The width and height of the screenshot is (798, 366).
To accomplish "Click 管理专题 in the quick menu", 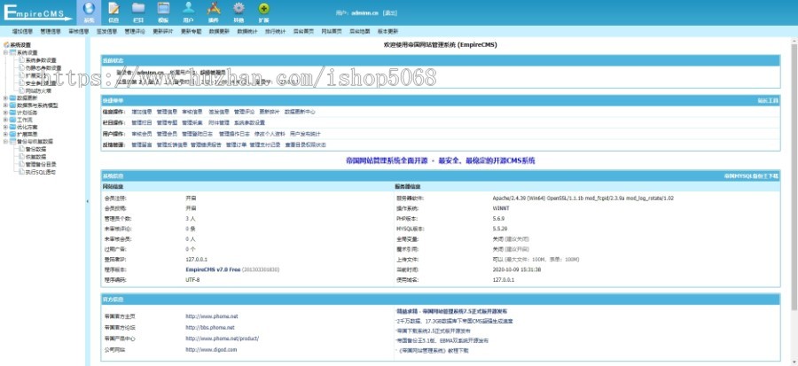I will click(x=167, y=122).
